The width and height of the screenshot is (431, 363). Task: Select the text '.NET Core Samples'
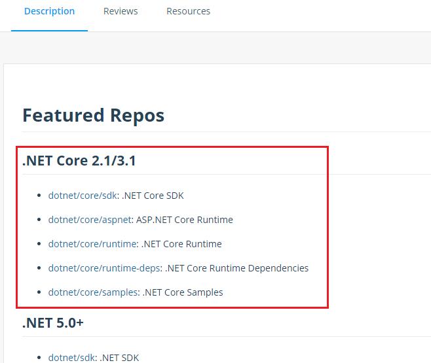tap(183, 292)
